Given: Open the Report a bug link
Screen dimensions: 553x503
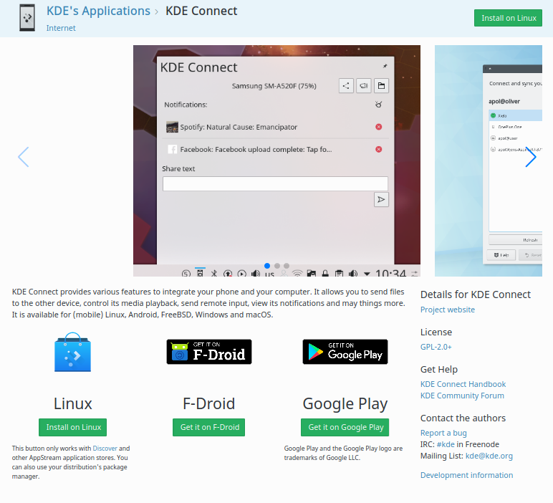Looking at the screenshot, I should click(443, 433).
